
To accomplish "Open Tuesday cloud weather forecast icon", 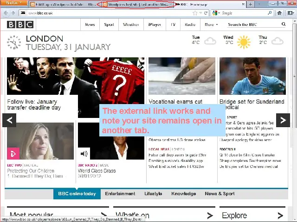I will [210, 41].
